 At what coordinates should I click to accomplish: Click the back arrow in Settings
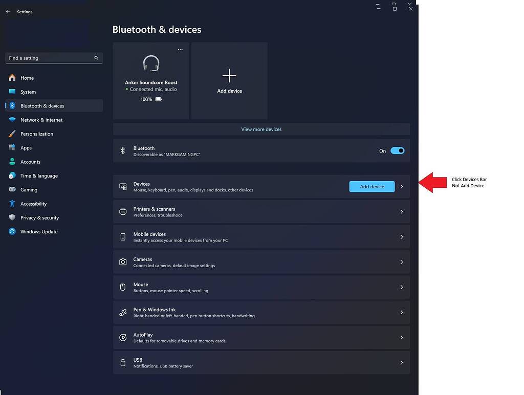(8, 12)
